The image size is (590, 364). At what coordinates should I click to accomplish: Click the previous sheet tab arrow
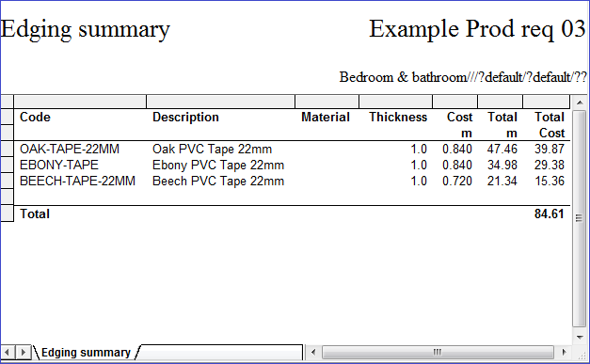(x=8, y=353)
